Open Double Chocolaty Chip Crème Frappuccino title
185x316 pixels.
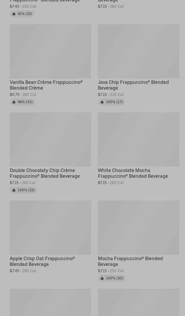pyautogui.click(x=45, y=173)
